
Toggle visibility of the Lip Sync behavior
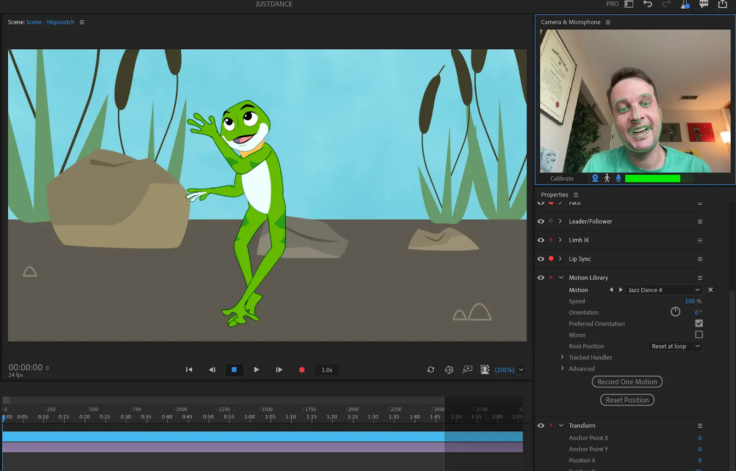(540, 258)
